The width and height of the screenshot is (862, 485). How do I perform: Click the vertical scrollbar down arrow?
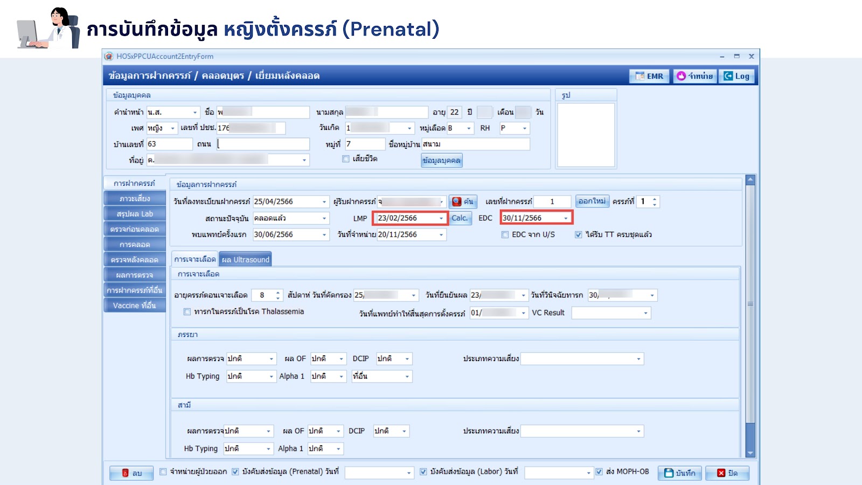point(750,453)
